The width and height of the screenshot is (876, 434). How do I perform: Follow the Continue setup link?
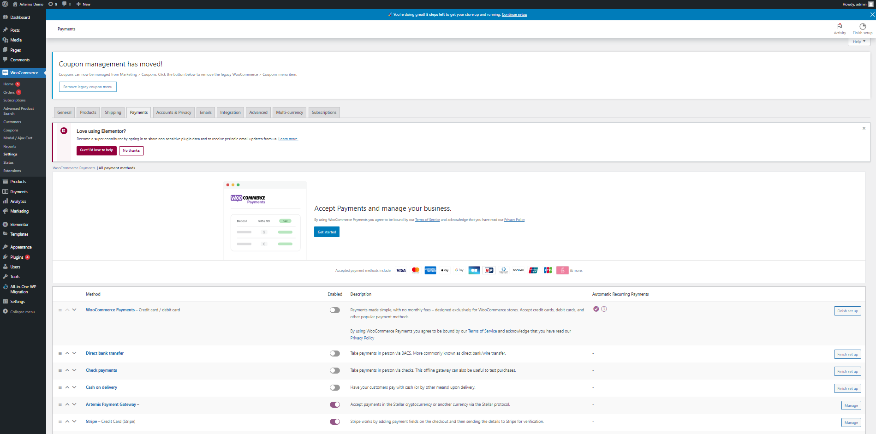pos(514,15)
